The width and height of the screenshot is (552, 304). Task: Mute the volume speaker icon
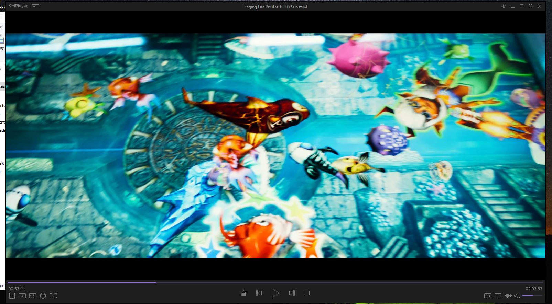pyautogui.click(x=517, y=296)
